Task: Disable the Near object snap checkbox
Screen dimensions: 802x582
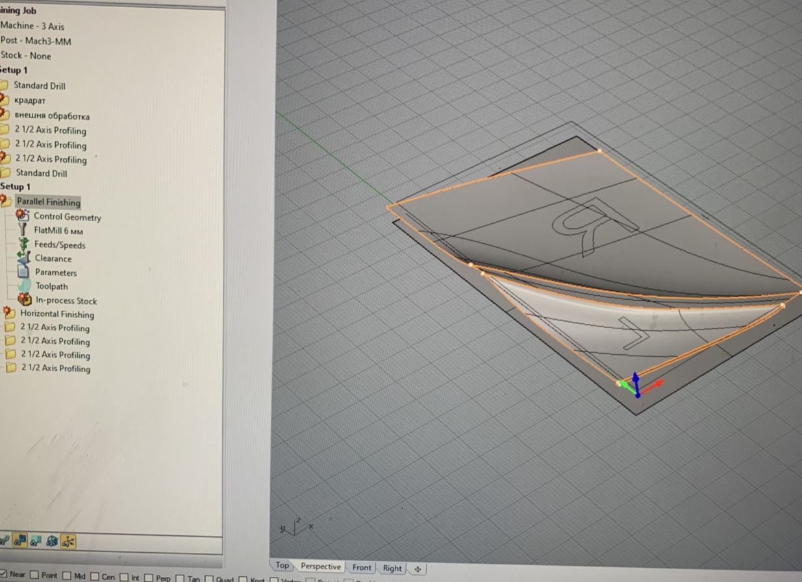Action: (x=3, y=575)
